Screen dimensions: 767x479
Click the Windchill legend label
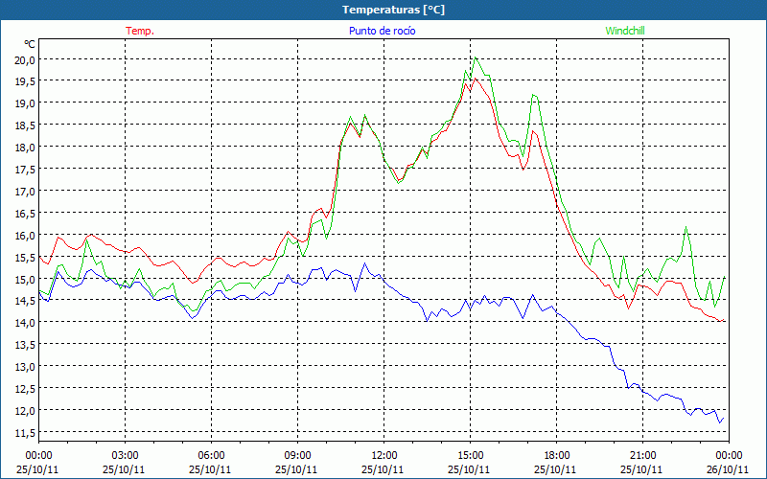[x=625, y=31]
